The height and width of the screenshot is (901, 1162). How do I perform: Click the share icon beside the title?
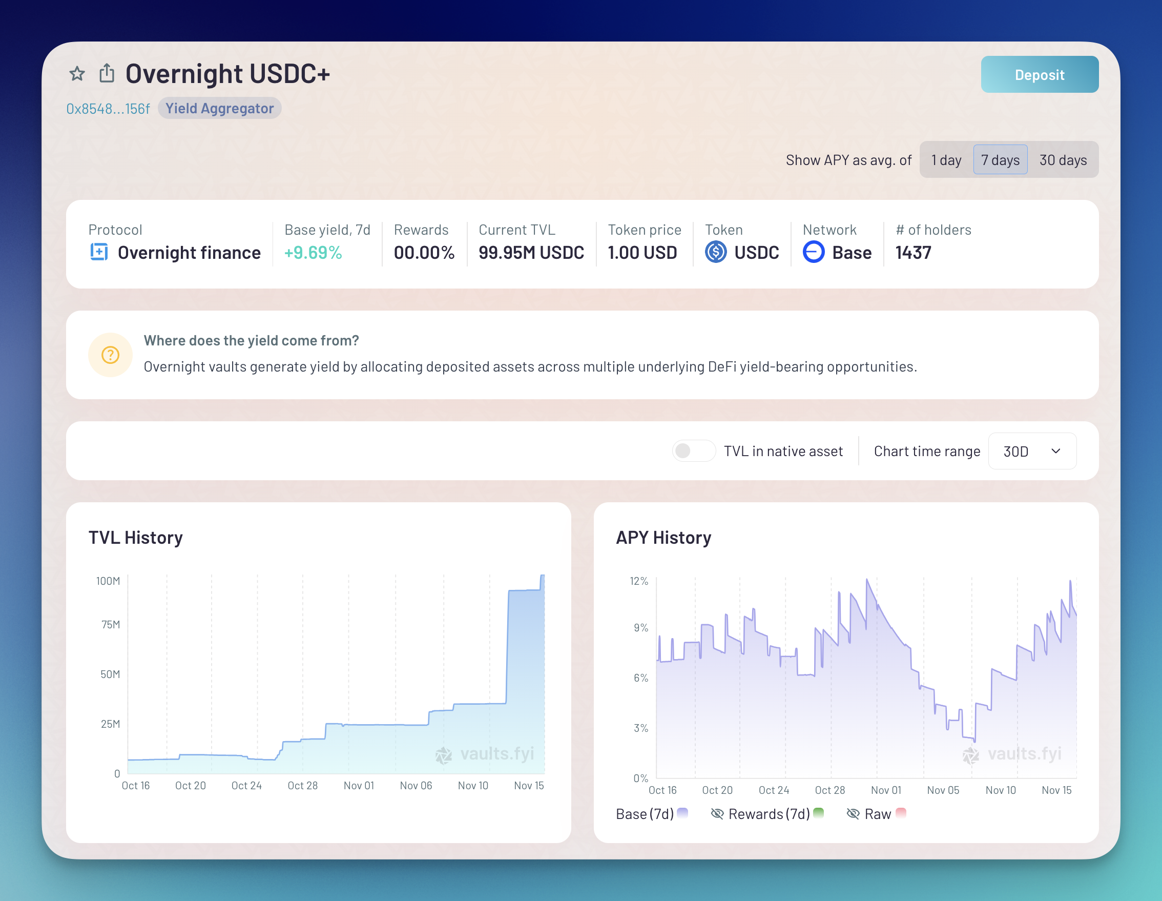pyautogui.click(x=107, y=73)
